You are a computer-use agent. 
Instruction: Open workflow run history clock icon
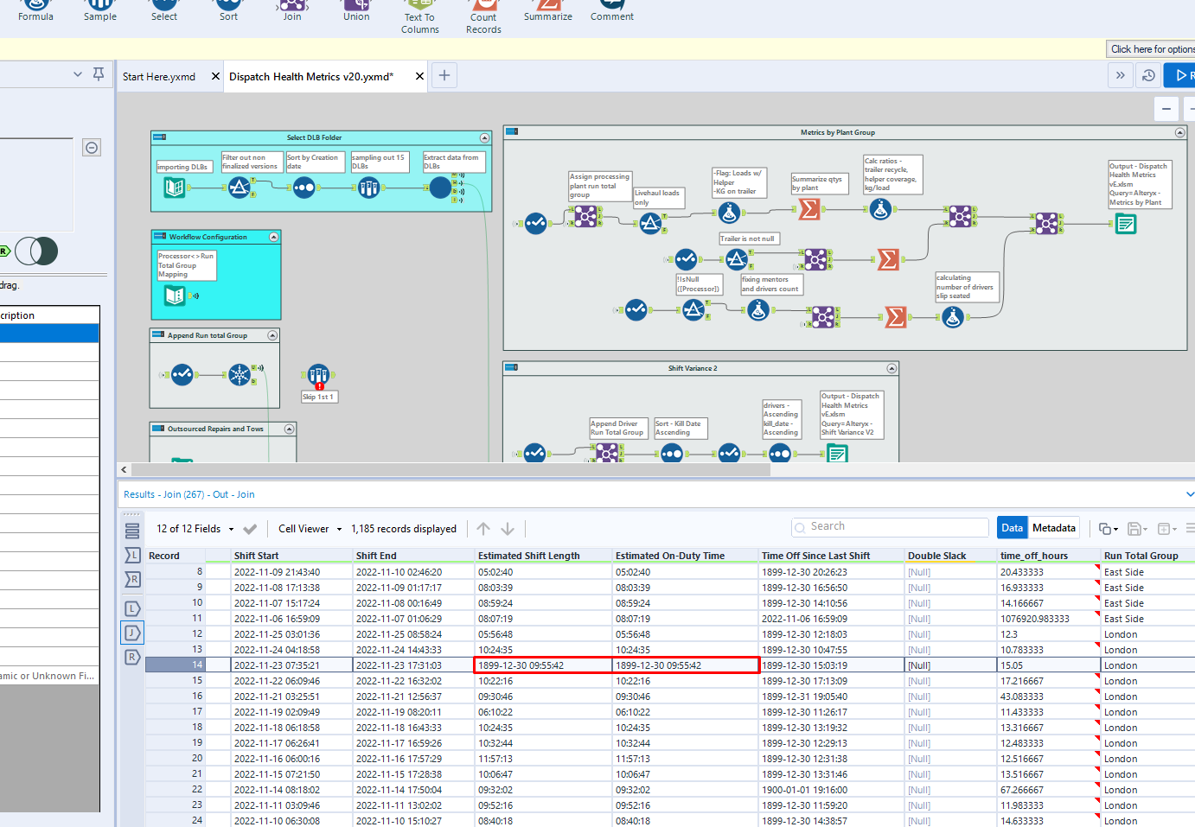[1148, 76]
